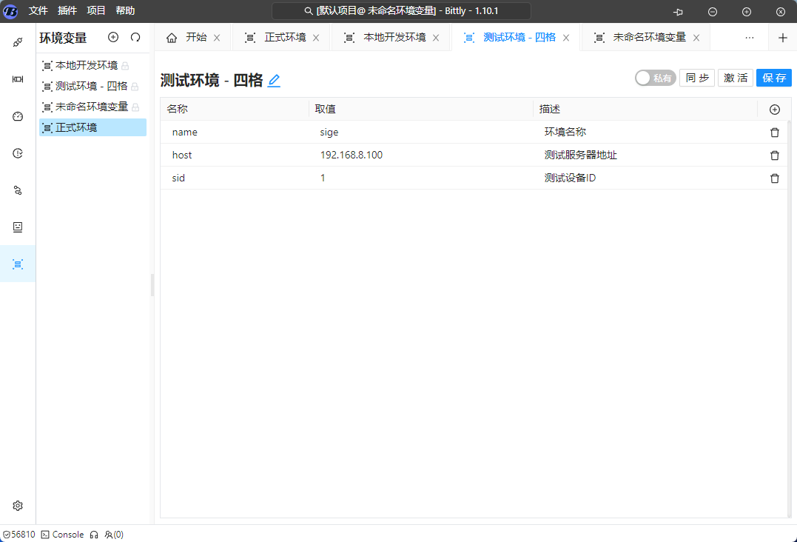797x542 pixels.
Task: Expand the tab overflow ellipsis menu
Action: tap(750, 38)
